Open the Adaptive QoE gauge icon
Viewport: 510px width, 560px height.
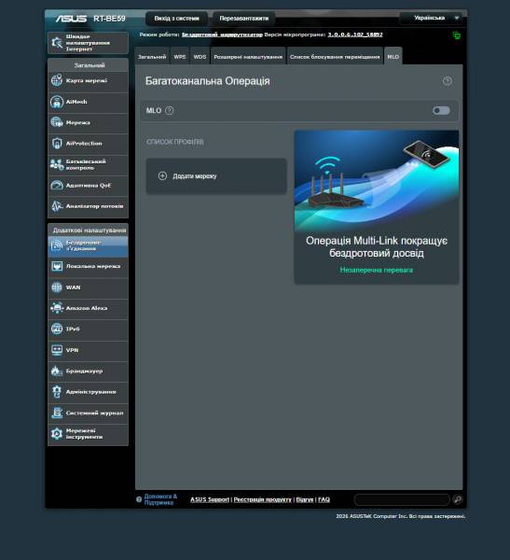[x=57, y=186]
